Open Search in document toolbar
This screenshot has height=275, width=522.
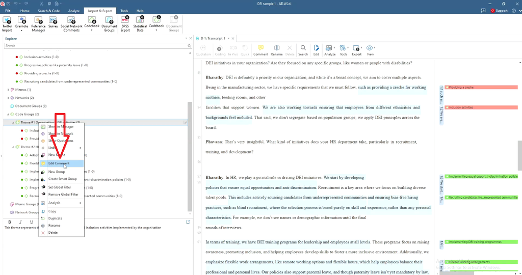(303, 50)
